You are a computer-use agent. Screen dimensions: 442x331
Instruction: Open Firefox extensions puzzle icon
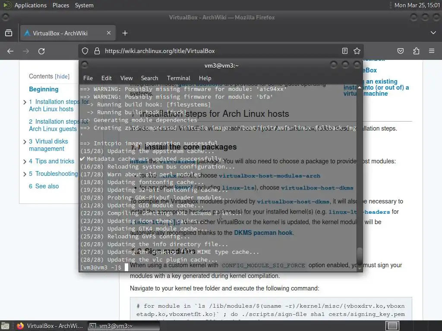[416, 51]
